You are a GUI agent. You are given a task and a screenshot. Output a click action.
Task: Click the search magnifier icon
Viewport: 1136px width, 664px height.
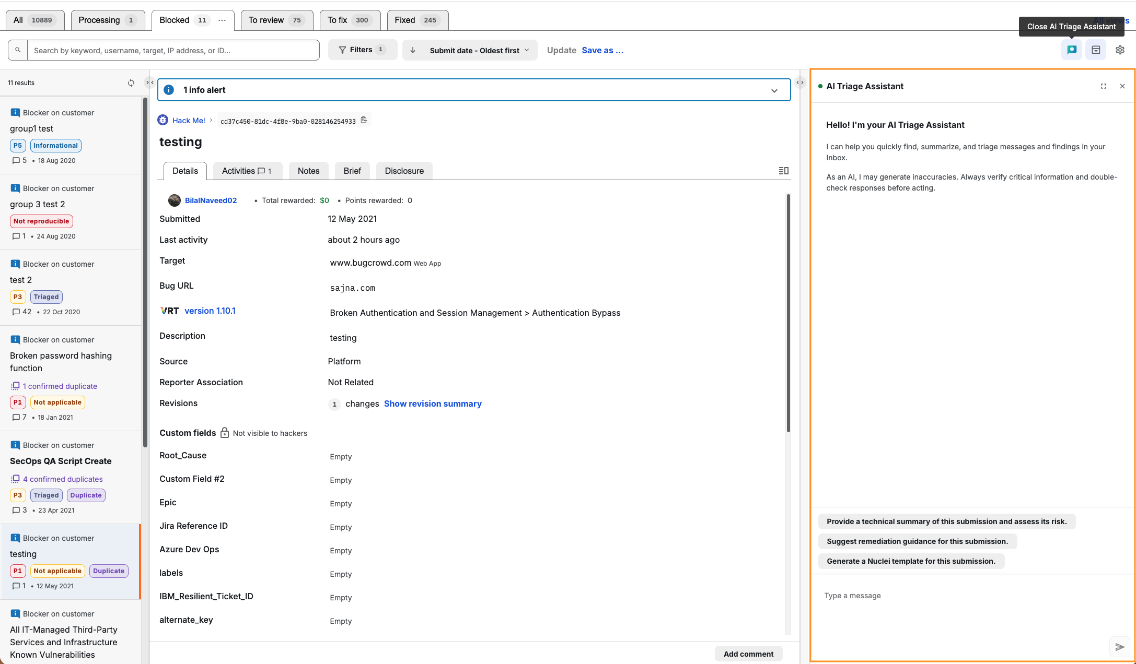click(18, 50)
